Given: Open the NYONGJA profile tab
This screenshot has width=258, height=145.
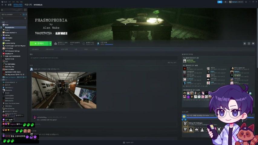Looking at the screenshot, I should tap(38, 5).
